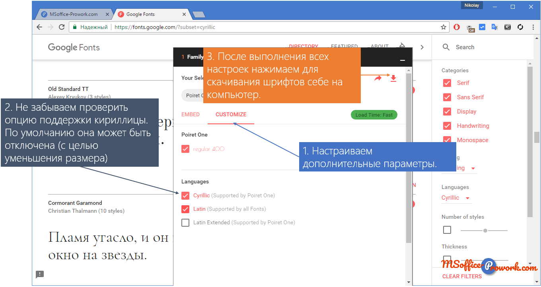The width and height of the screenshot is (541, 287).
Task: Click the circular sync arrows extension icon
Action: (x=520, y=27)
